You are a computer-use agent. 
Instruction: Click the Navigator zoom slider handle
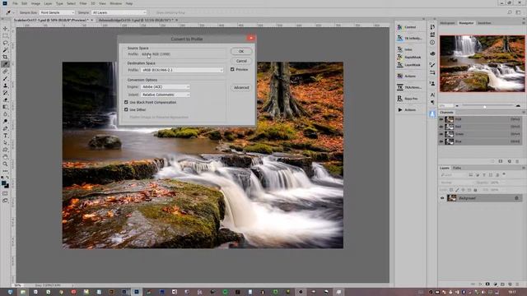click(x=485, y=106)
